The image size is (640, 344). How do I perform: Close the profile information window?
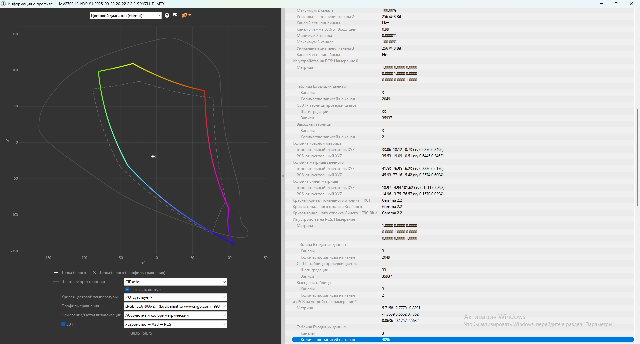pyautogui.click(x=631, y=4)
